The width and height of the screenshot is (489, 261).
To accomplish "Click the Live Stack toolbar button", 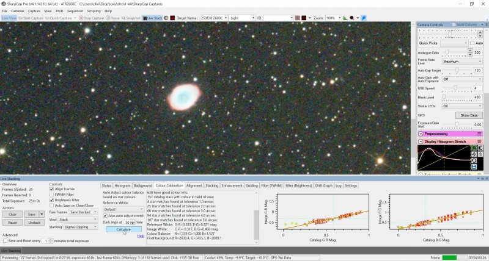I will [x=152, y=18].
